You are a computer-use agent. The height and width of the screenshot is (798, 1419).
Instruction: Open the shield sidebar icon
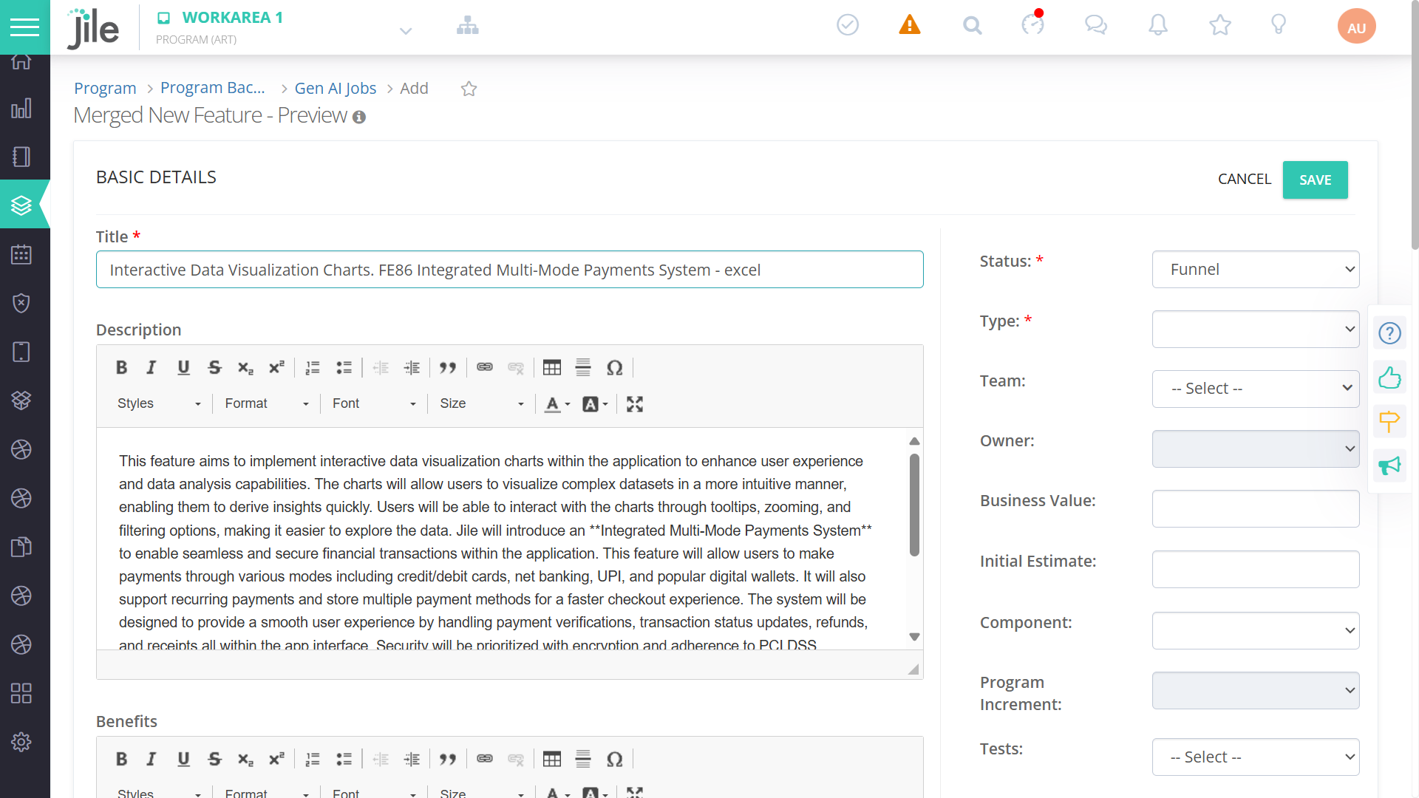coord(21,303)
